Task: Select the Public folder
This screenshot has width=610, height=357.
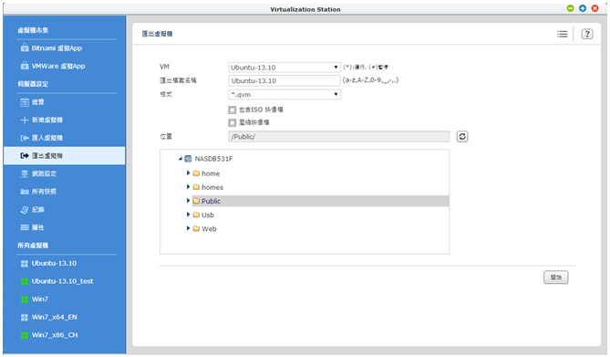Action: [x=211, y=201]
